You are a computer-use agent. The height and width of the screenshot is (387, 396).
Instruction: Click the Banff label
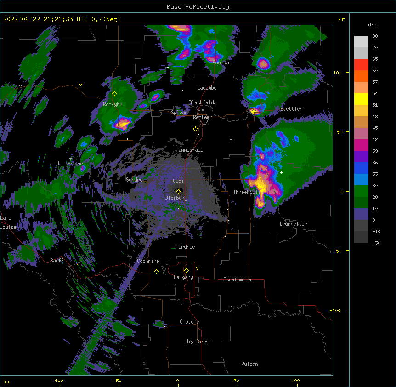pos(57,261)
